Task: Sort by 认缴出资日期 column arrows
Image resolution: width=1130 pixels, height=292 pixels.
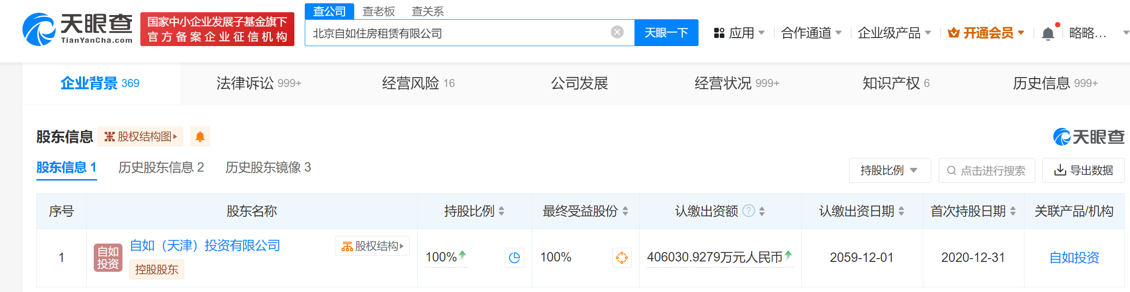Action: pos(902,211)
